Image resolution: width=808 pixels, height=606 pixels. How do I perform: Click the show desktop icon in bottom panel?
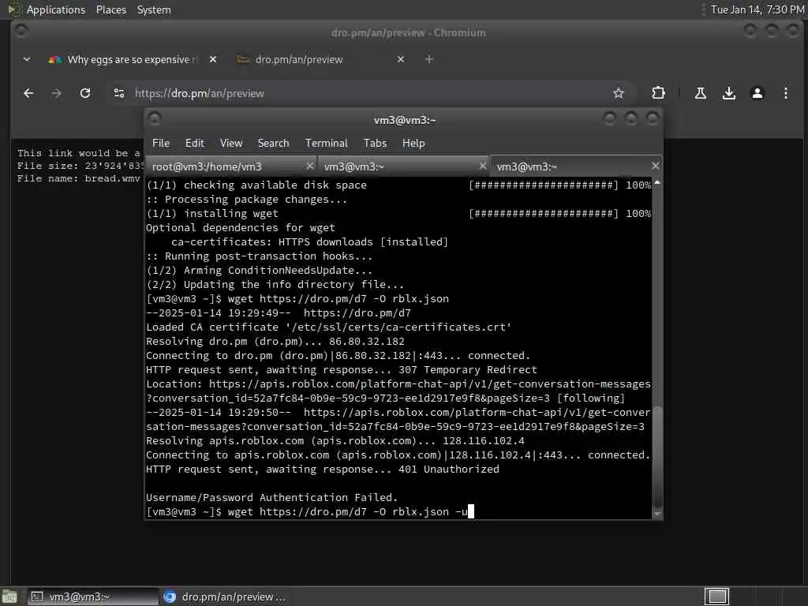pos(9,597)
